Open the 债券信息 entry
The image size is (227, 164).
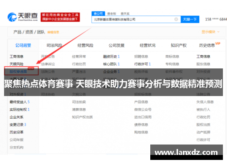pos(141,125)
